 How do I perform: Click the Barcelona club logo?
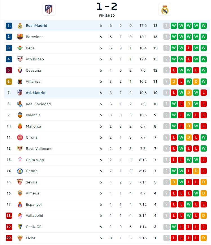(x=20, y=37)
